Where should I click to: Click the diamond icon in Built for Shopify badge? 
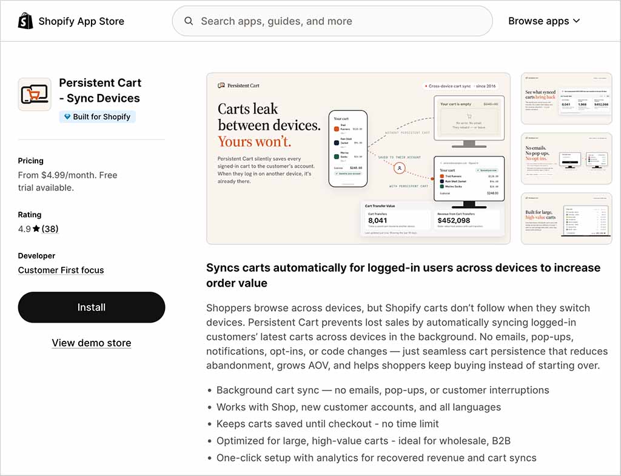[x=67, y=117]
